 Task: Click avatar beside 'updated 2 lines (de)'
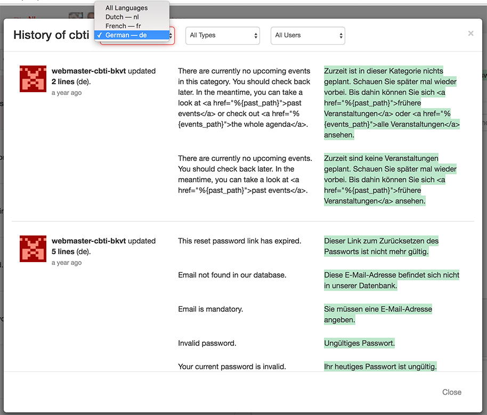[x=33, y=79]
